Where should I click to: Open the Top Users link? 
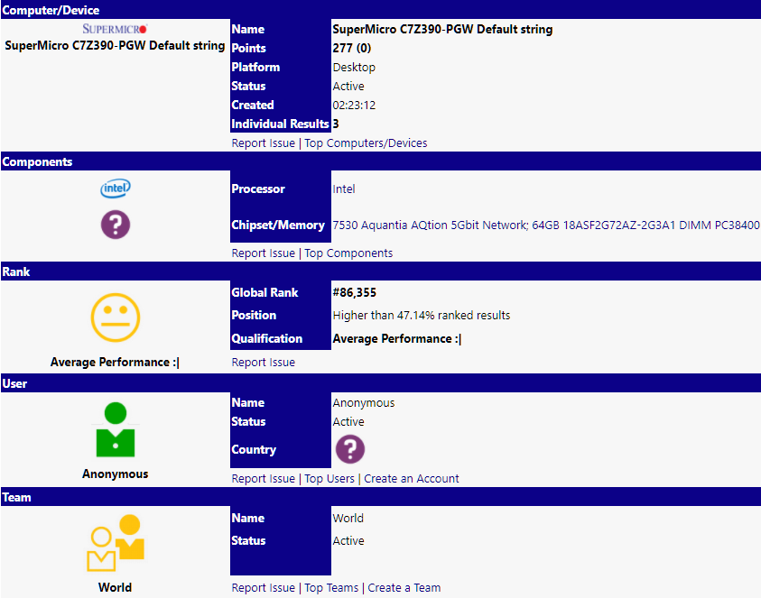coord(329,479)
